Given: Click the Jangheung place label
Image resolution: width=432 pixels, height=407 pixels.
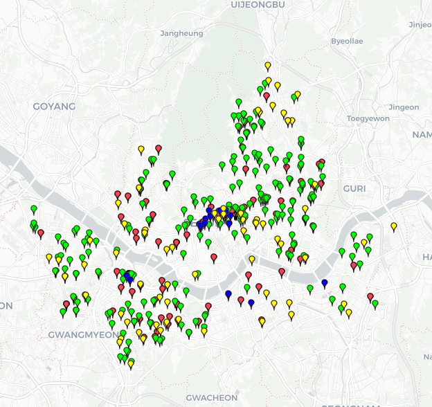Looking at the screenshot, I should pyautogui.click(x=181, y=33).
